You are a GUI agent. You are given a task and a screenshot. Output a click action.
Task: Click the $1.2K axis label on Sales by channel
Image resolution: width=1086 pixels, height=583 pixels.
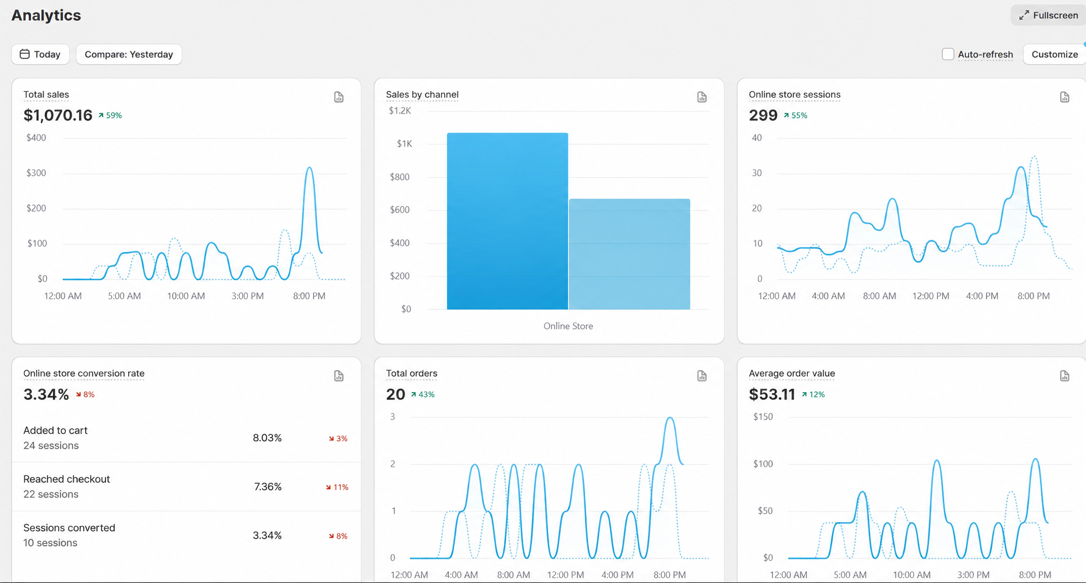(399, 111)
